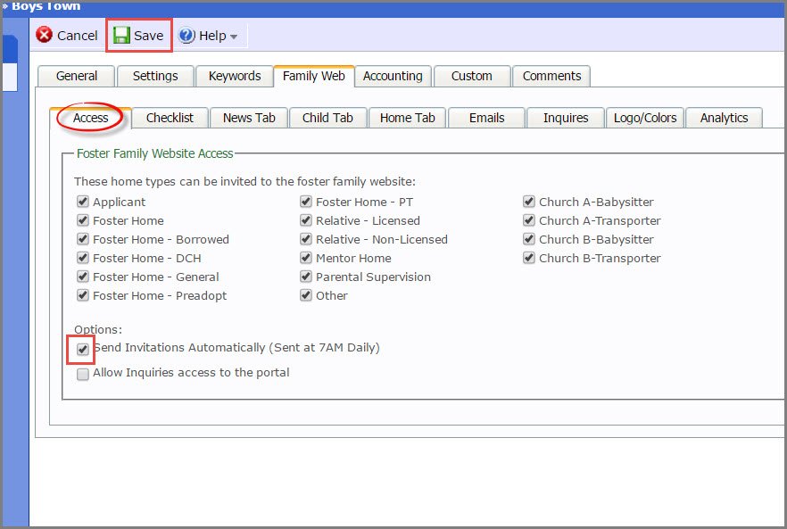Open the Help dropdown arrow

point(234,37)
